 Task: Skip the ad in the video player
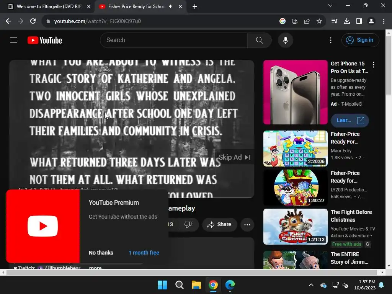[234, 157]
